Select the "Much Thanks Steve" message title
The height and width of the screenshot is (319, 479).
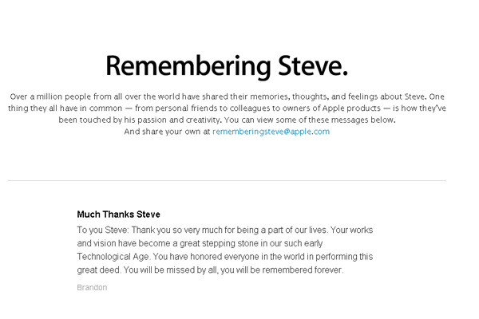click(118, 215)
